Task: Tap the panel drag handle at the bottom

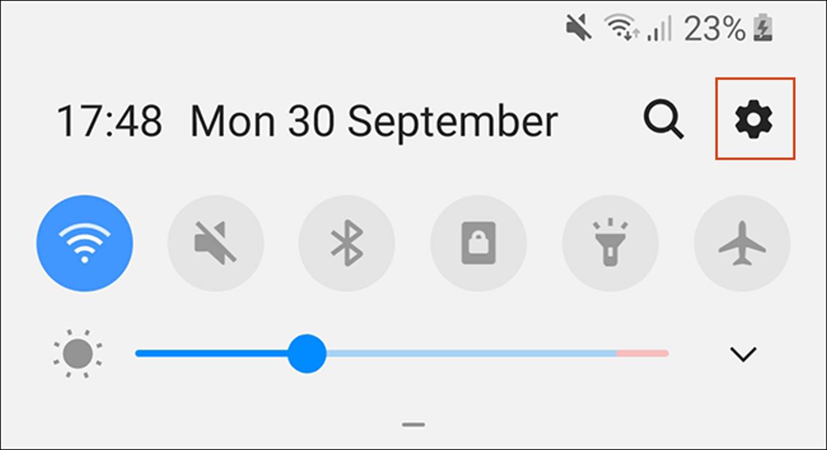Action: coord(413,424)
